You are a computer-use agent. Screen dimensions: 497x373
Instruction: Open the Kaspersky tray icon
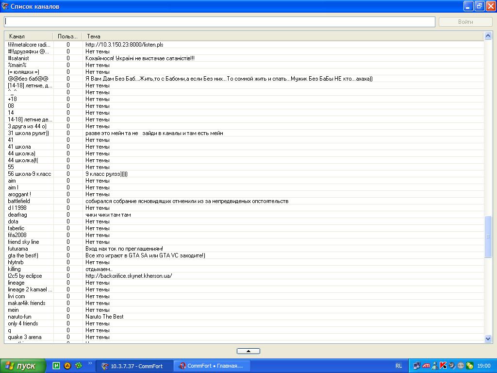[x=443, y=366]
